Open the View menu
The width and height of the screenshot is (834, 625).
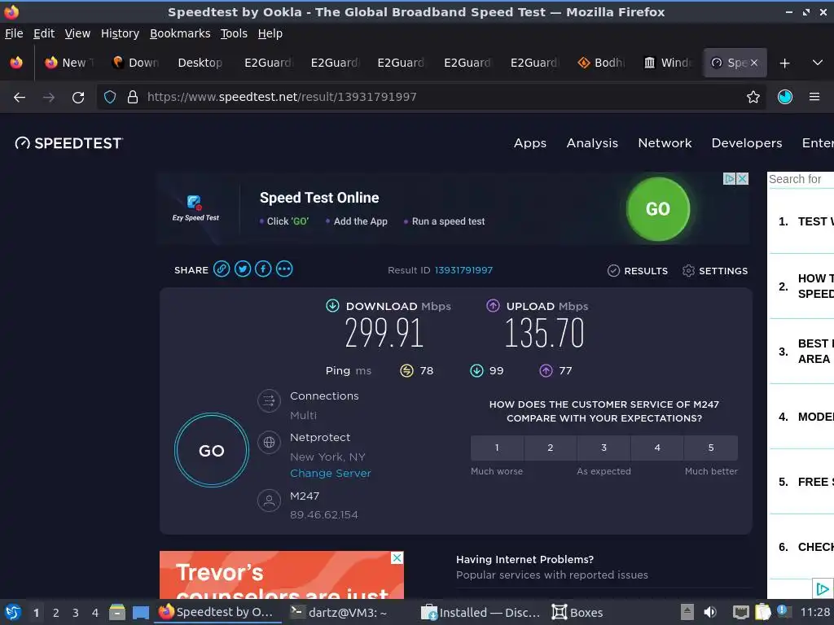[x=77, y=33]
